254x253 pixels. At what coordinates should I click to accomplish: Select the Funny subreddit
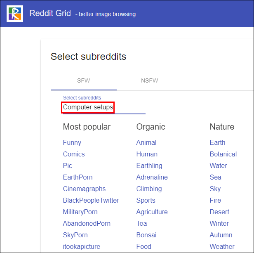[x=72, y=143]
